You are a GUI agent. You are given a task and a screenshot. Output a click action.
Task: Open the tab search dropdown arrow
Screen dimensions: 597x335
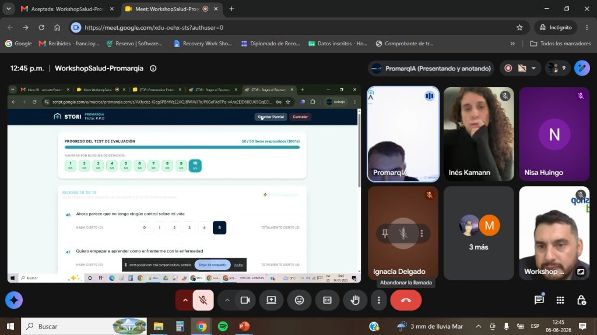click(x=8, y=9)
